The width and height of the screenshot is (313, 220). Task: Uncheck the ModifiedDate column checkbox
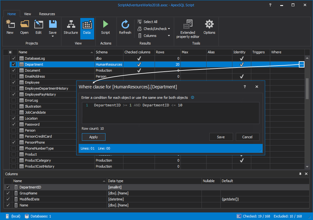[x=8, y=199]
